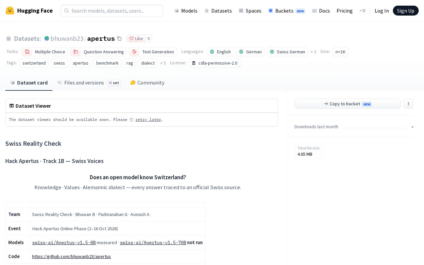Click the Team row label cell

pos(17,214)
